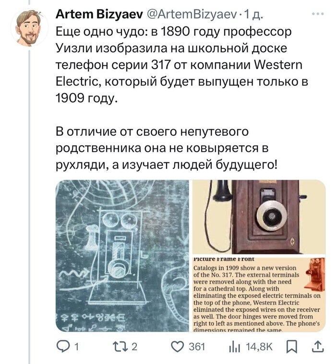Image resolution: width=336 pixels, height=364 pixels.
Task: Click the retweet count number 2
Action: [x=134, y=347]
